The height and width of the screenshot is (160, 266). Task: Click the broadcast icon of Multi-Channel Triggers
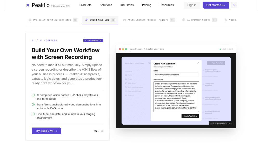point(124,20)
